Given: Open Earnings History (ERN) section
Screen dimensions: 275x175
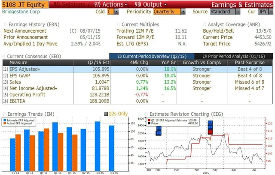Looking at the screenshot, I should [34, 24].
